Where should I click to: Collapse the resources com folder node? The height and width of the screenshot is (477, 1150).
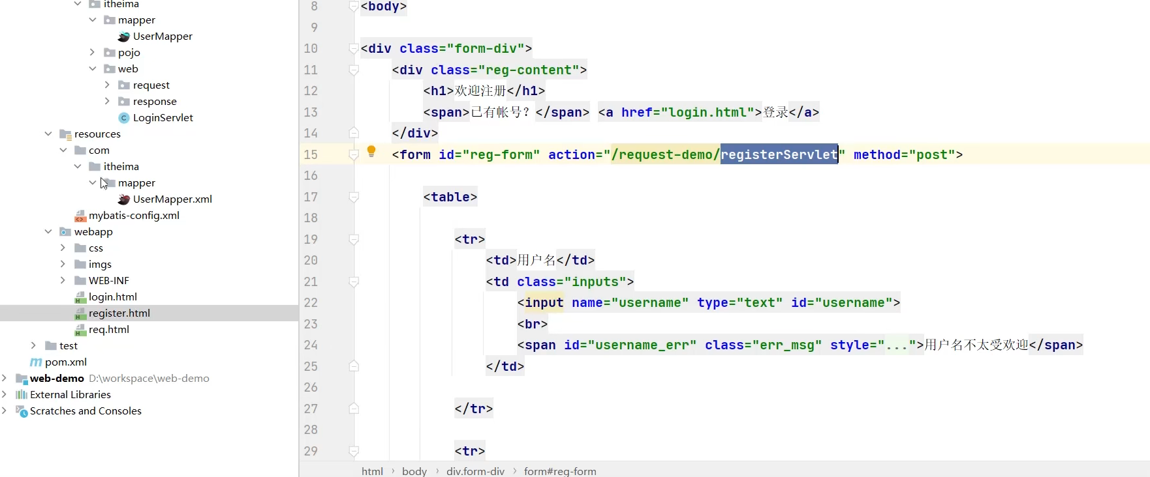point(63,150)
